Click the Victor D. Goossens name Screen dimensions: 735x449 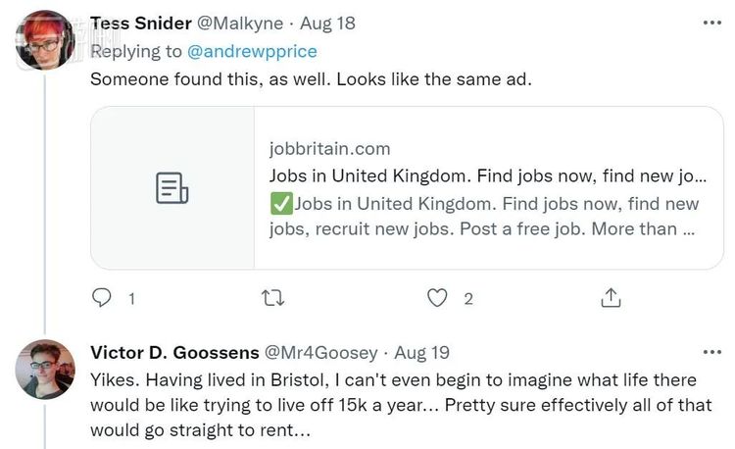(x=171, y=352)
